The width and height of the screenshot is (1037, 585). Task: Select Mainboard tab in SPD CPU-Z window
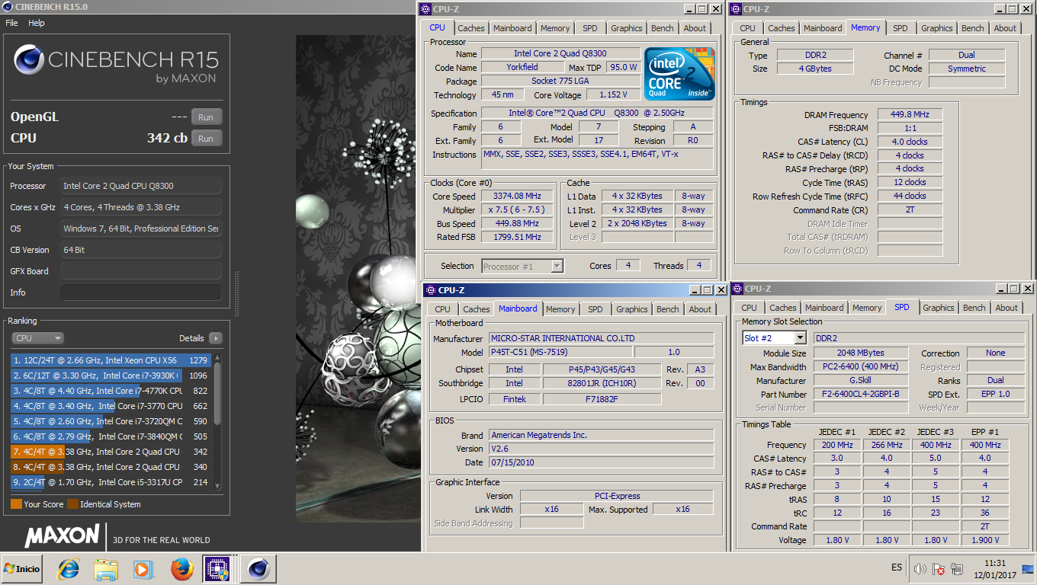(824, 308)
